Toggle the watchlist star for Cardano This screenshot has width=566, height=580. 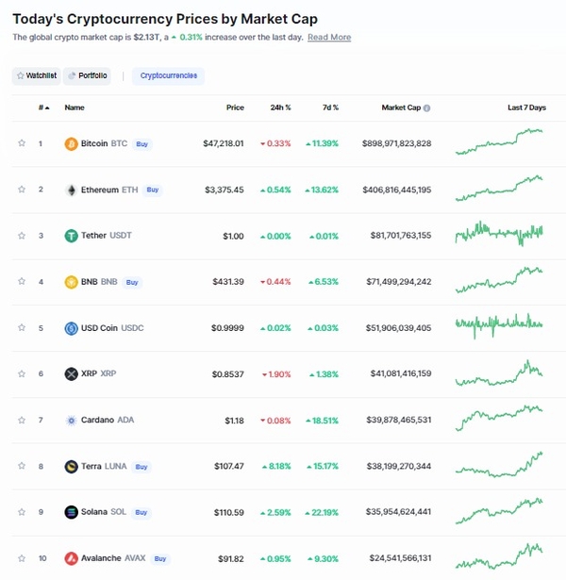(22, 420)
